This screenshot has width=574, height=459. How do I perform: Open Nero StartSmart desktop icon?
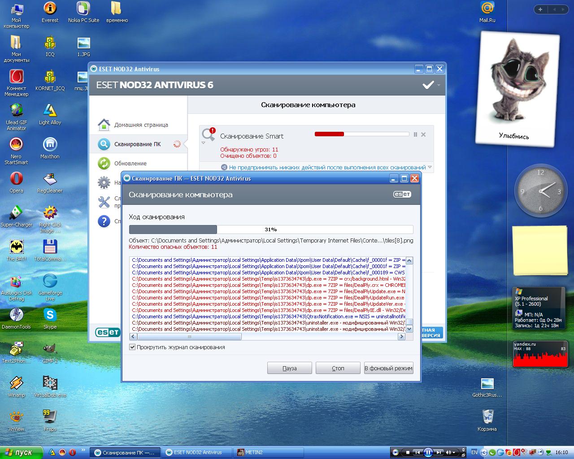coord(16,151)
